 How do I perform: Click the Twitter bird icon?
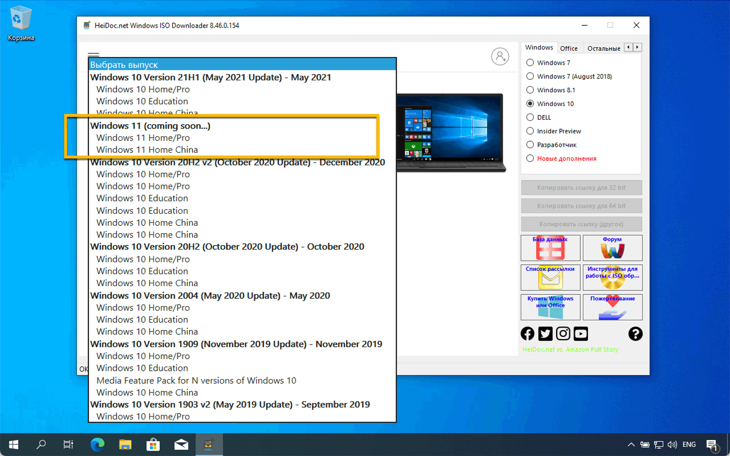point(545,333)
